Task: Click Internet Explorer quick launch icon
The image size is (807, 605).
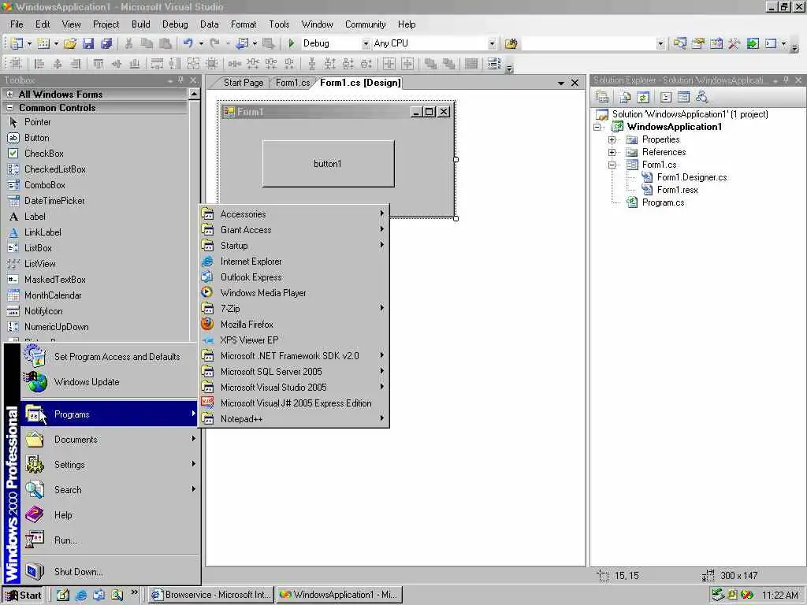Action: tap(81, 596)
